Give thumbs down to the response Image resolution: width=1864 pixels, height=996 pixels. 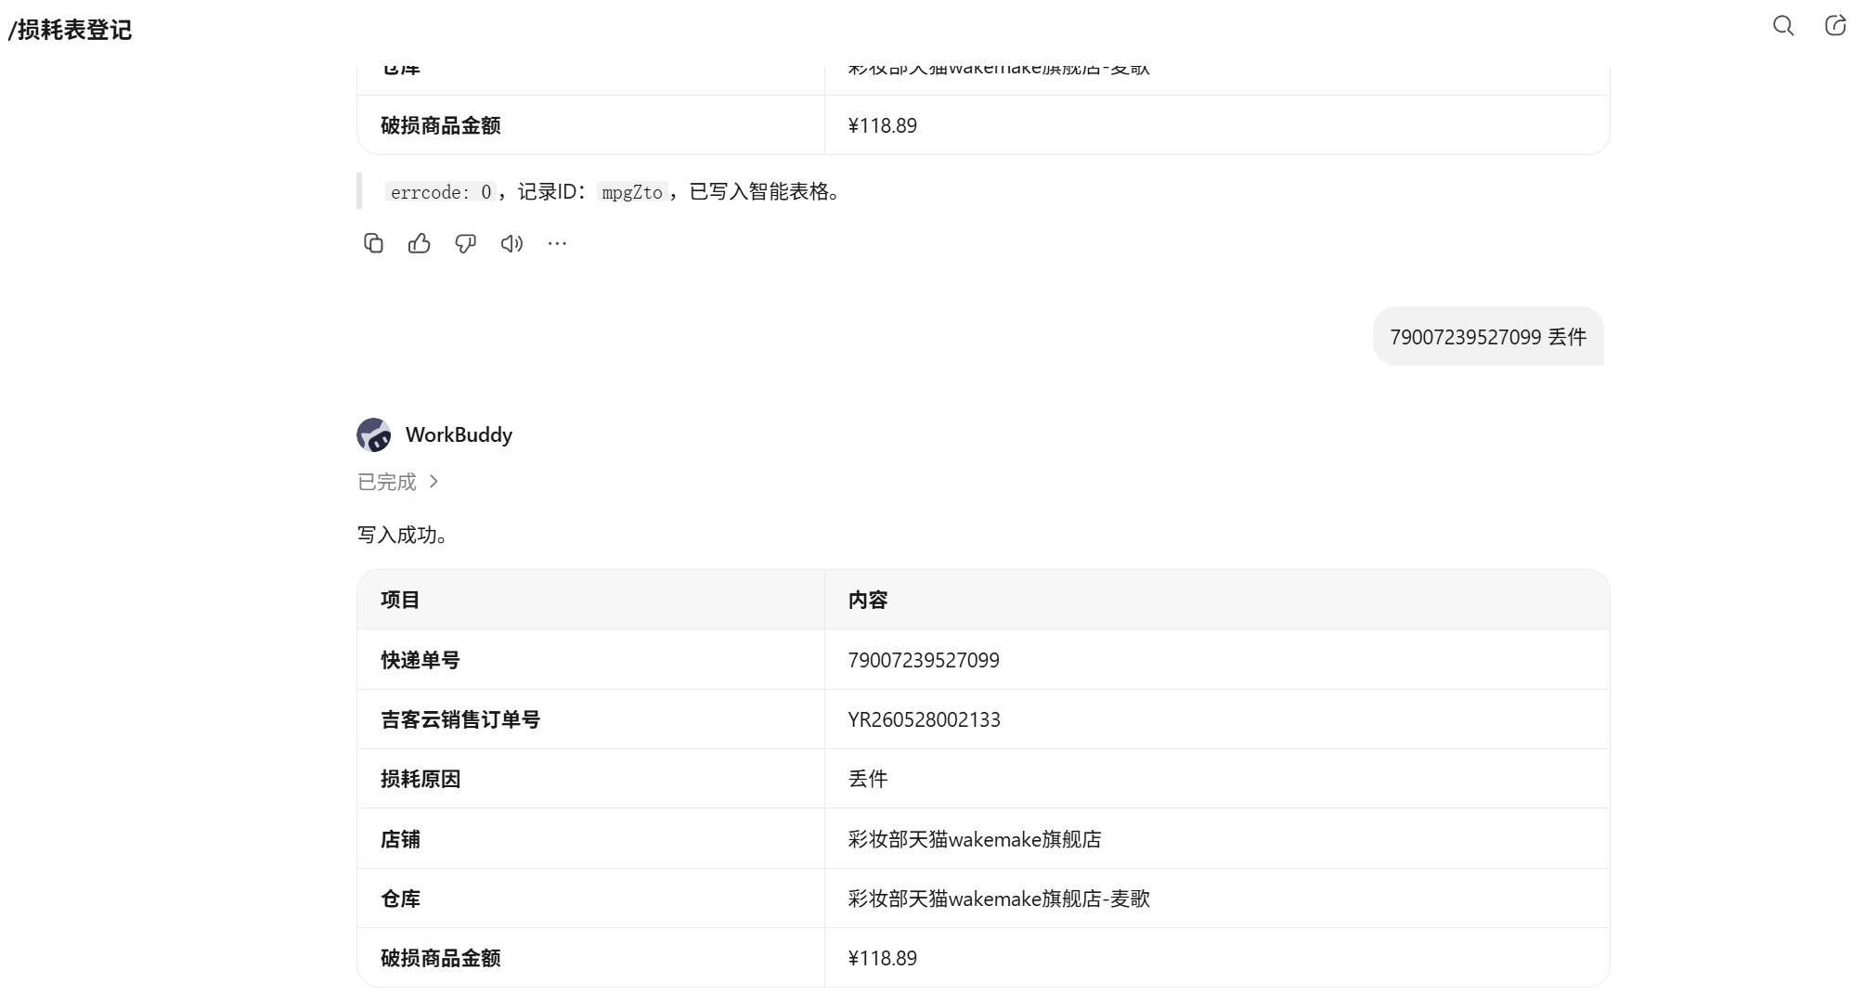[465, 243]
